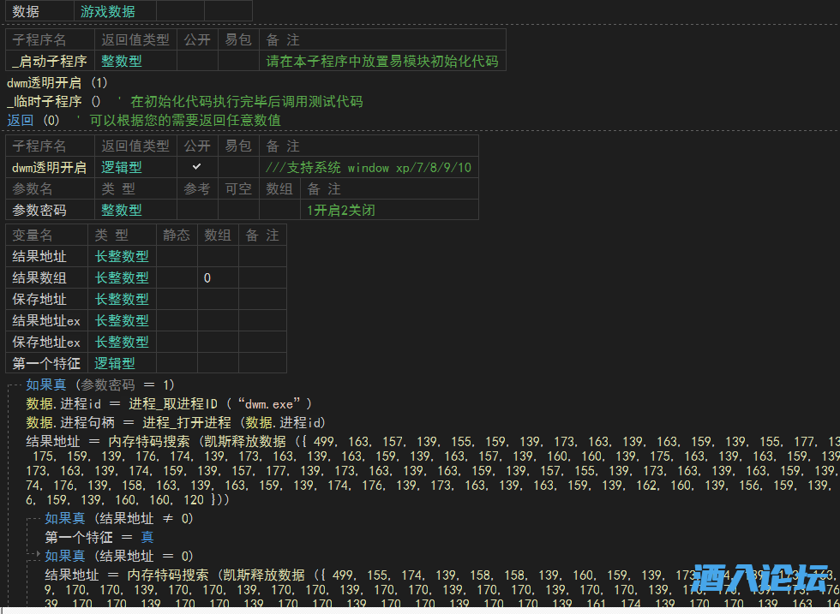
Task: Select the _启动子程序 name cell
Action: pos(50,61)
